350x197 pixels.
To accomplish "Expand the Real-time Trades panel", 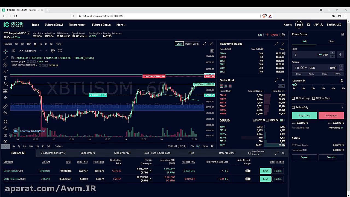I will pyautogui.click(x=276, y=44).
